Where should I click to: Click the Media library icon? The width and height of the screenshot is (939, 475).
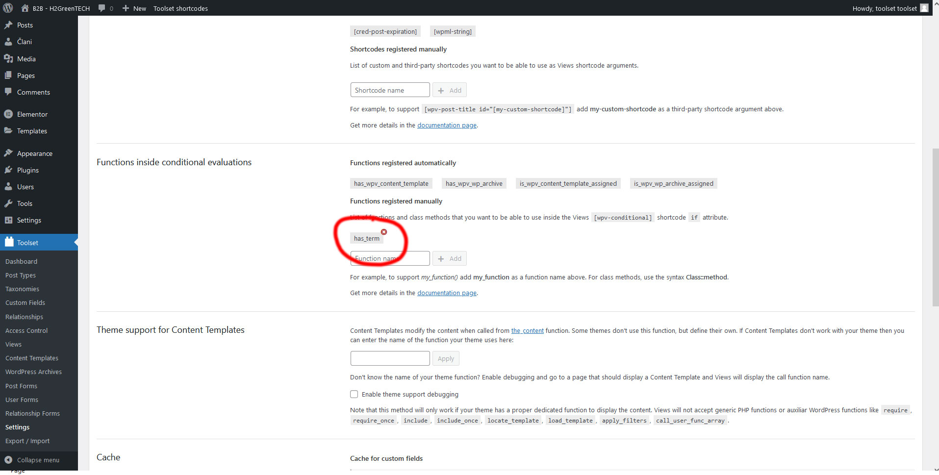pos(8,59)
